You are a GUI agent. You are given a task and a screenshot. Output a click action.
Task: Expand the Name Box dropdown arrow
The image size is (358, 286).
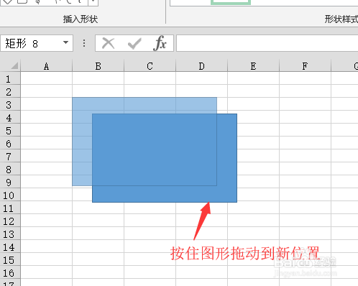pos(65,42)
